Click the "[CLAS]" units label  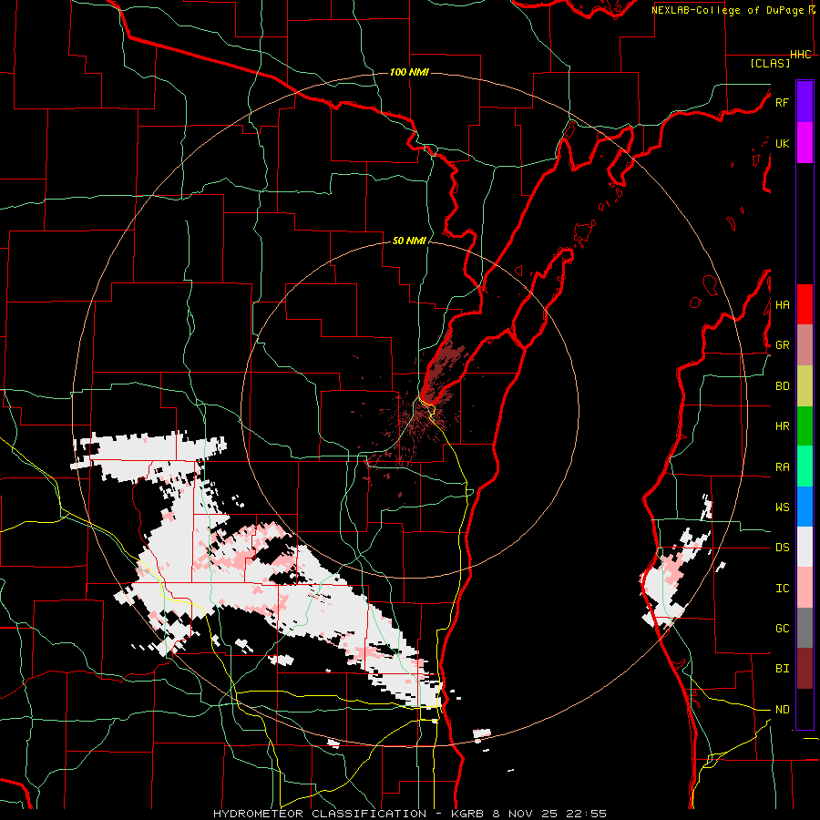tap(770, 63)
